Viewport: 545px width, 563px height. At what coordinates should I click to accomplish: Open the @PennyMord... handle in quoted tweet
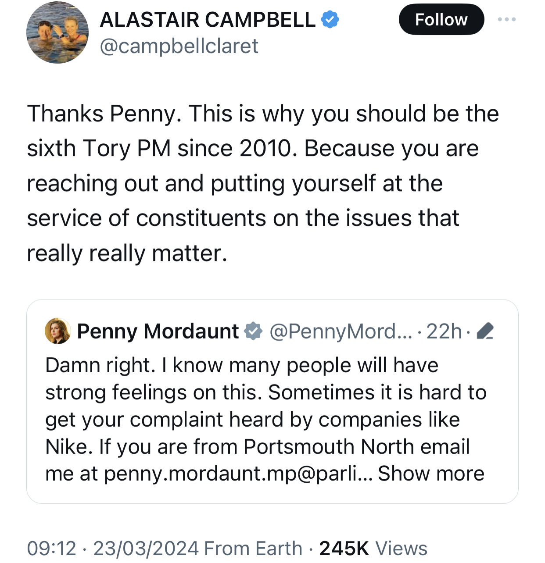(x=341, y=331)
